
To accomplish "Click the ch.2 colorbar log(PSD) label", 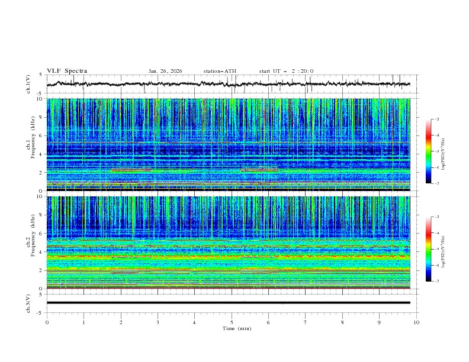I will [443, 252].
